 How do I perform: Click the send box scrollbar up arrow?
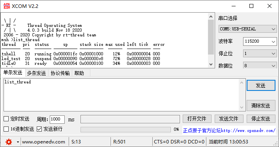point(242,83)
